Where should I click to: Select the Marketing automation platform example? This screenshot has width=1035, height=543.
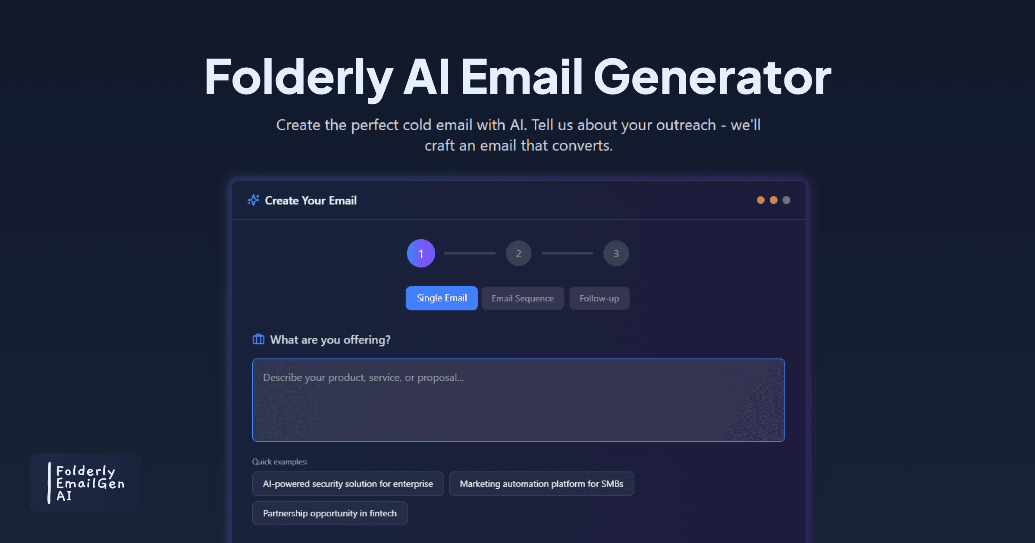coord(542,484)
